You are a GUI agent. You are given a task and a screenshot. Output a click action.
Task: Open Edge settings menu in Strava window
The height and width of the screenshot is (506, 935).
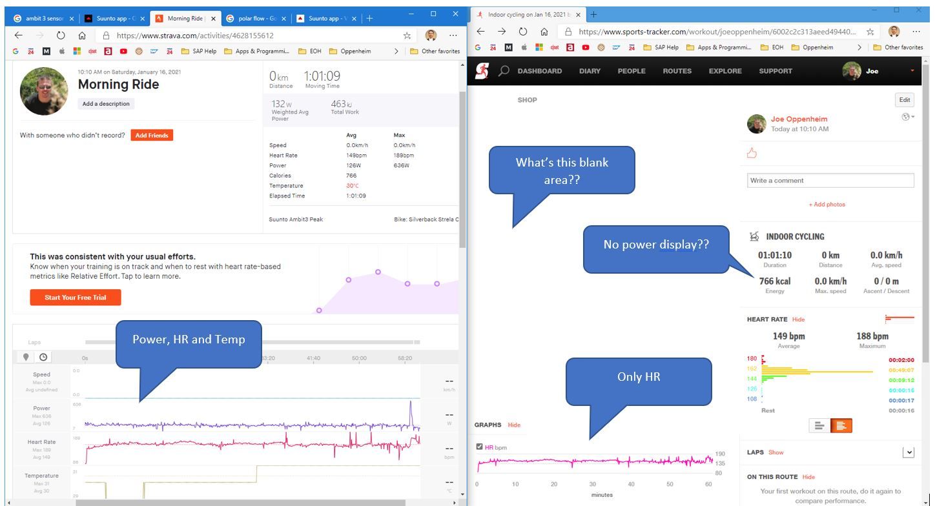coord(453,36)
